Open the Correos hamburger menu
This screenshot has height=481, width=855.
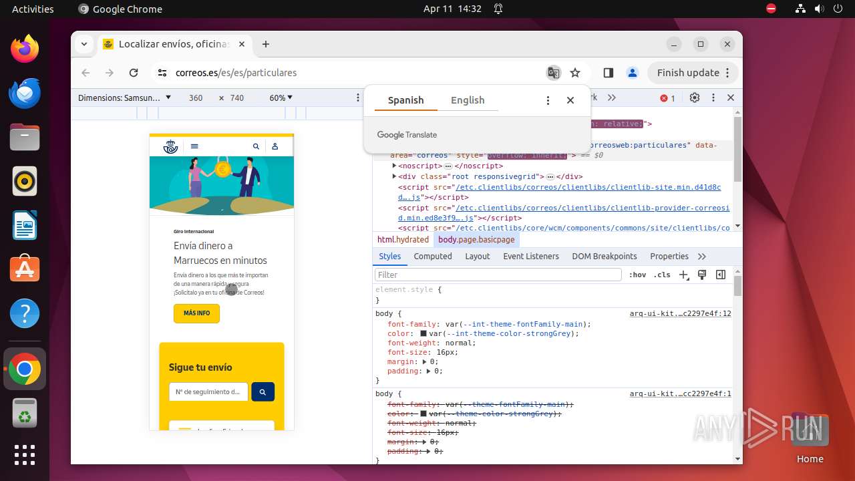194,146
